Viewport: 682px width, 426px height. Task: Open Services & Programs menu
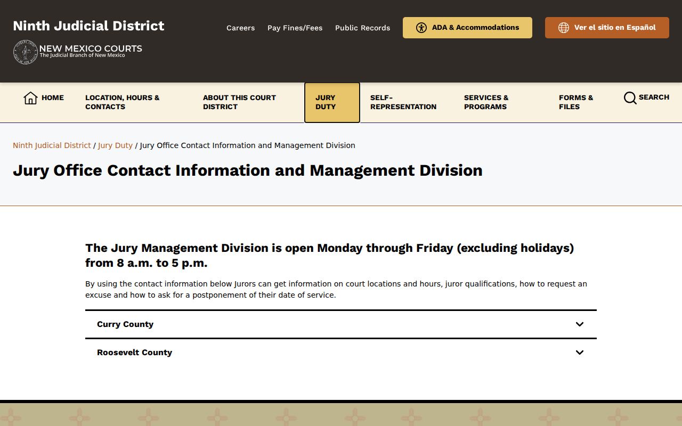coord(486,102)
